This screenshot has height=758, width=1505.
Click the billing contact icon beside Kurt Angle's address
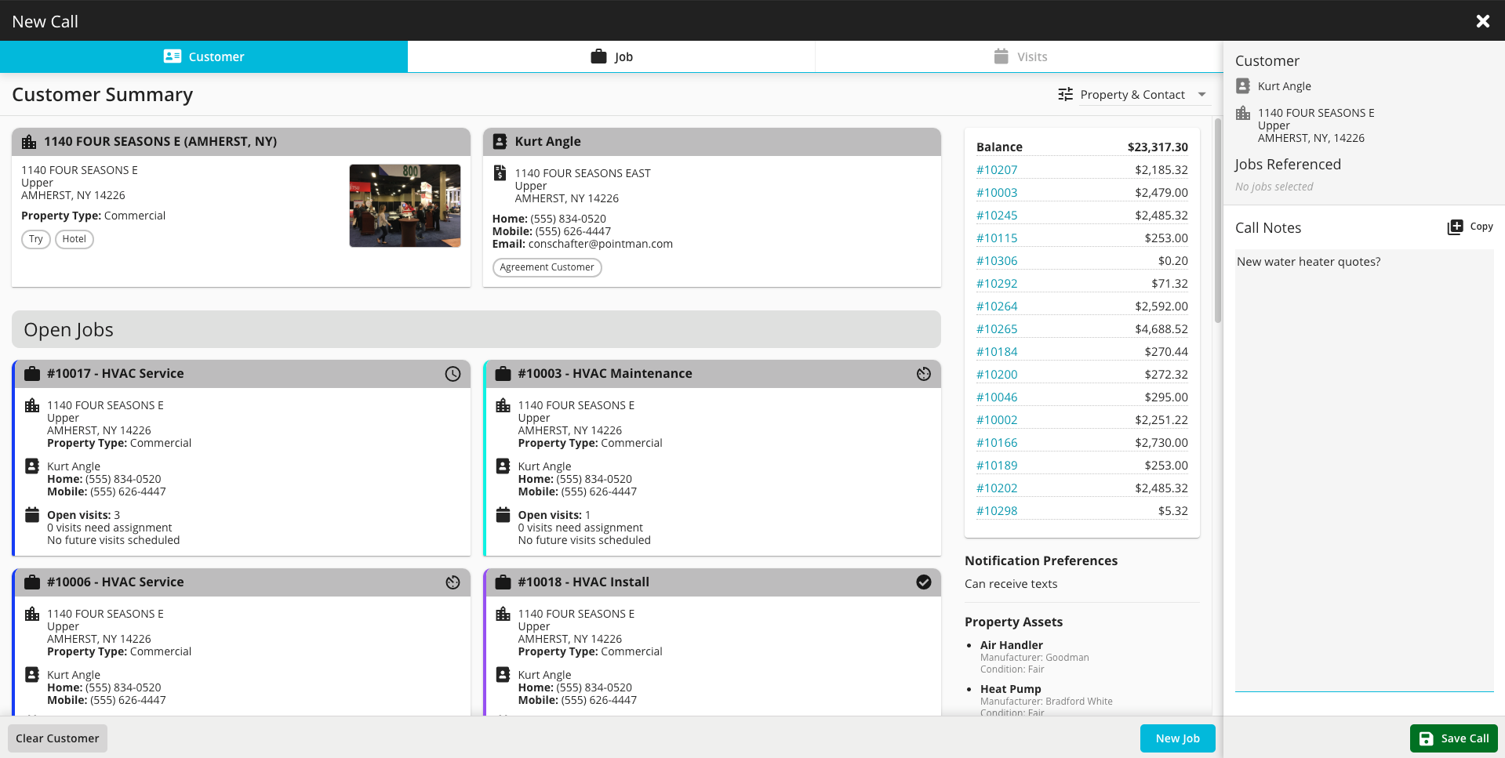(x=500, y=173)
